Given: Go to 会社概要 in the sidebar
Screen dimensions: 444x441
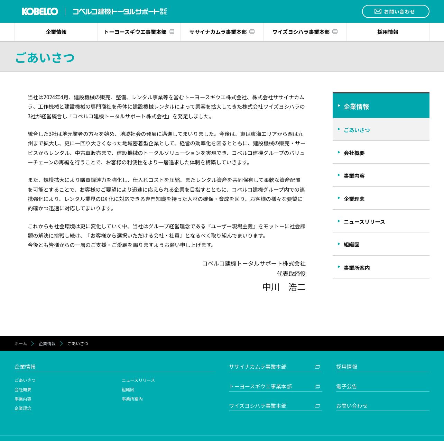Looking at the screenshot, I should point(381,152).
